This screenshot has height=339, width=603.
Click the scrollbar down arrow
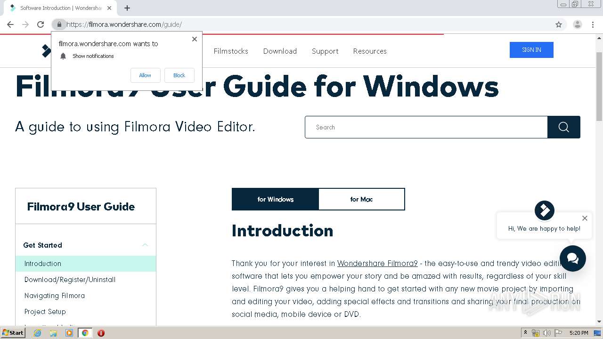coord(599,322)
